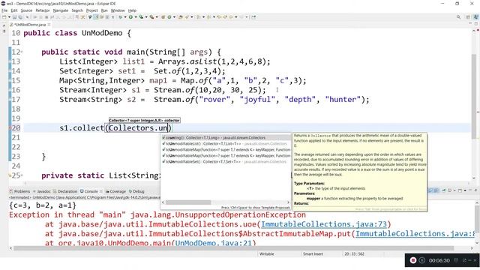Click the Save toolbar icon
Image resolution: width=480 pixels, height=270 pixels.
pyautogui.click(x=15, y=17)
